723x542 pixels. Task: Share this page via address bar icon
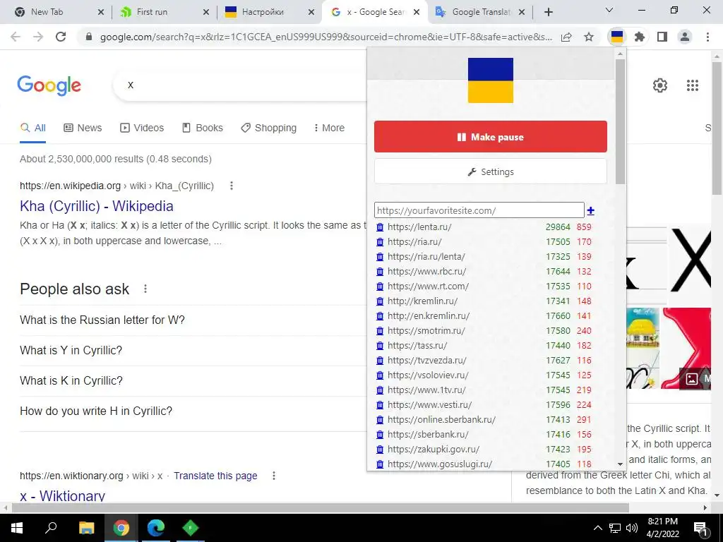566,37
